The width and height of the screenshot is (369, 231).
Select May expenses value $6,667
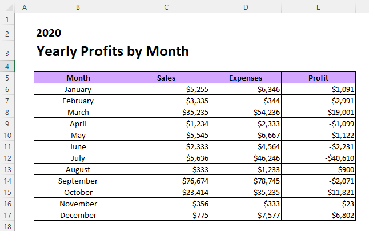pyautogui.click(x=246, y=135)
